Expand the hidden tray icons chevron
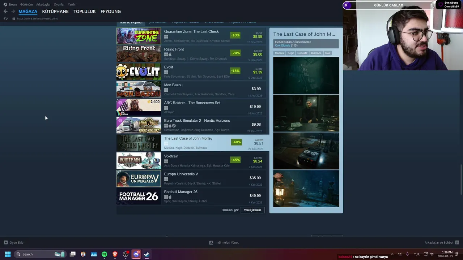Screen dimensions: 463x260 point(392,254)
